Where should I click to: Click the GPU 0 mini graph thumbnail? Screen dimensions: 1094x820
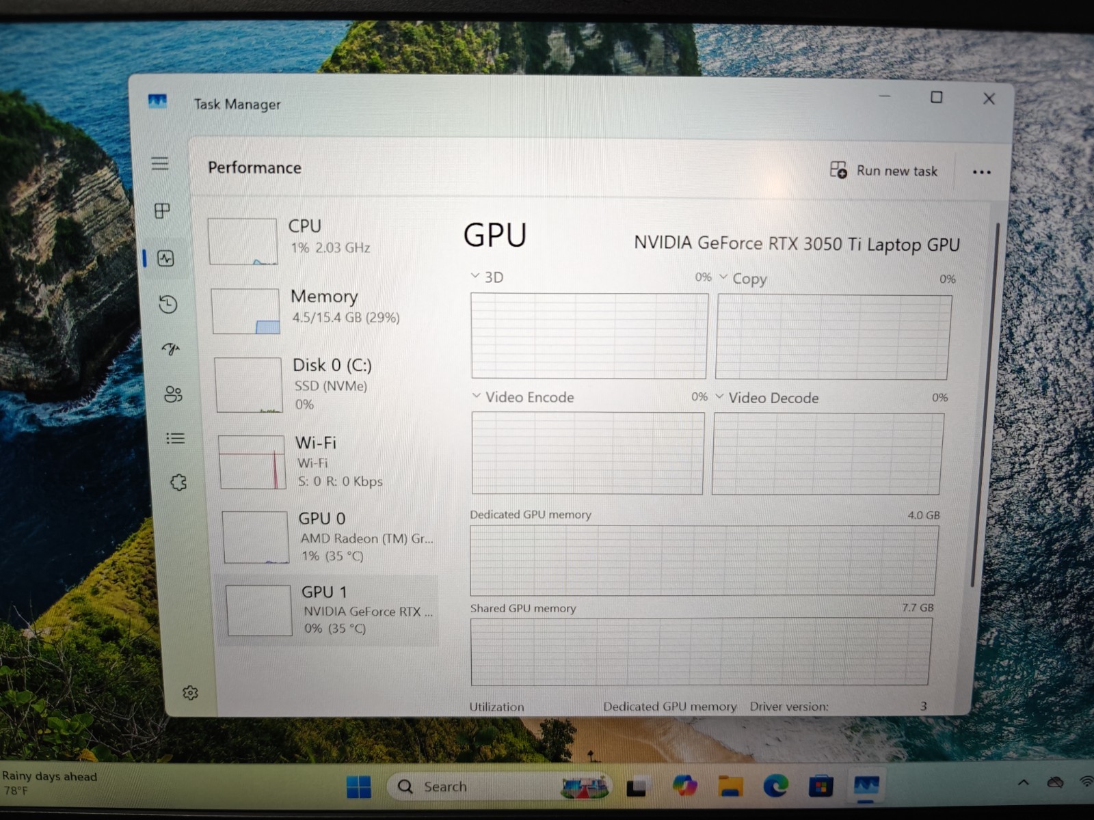256,537
